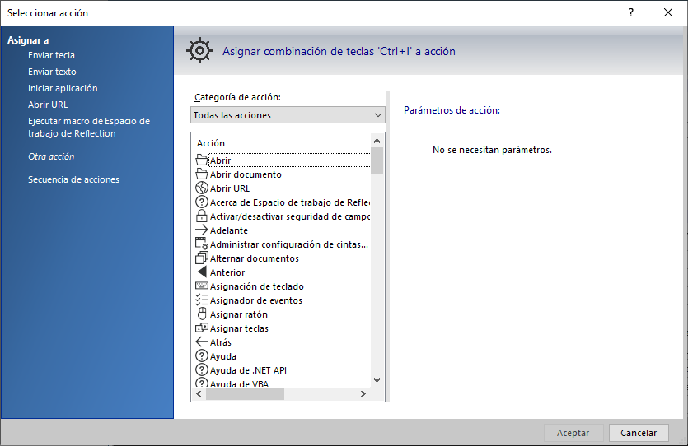The image size is (688, 446).
Task: Select Ejecutar macro de Espacio de trabajo
Action: pyautogui.click(x=89, y=127)
